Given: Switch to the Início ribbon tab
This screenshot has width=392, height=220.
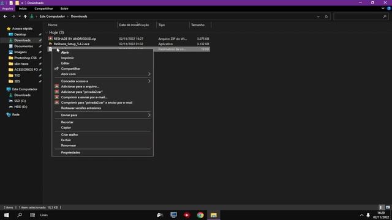Looking at the screenshot, I should coord(23,9).
